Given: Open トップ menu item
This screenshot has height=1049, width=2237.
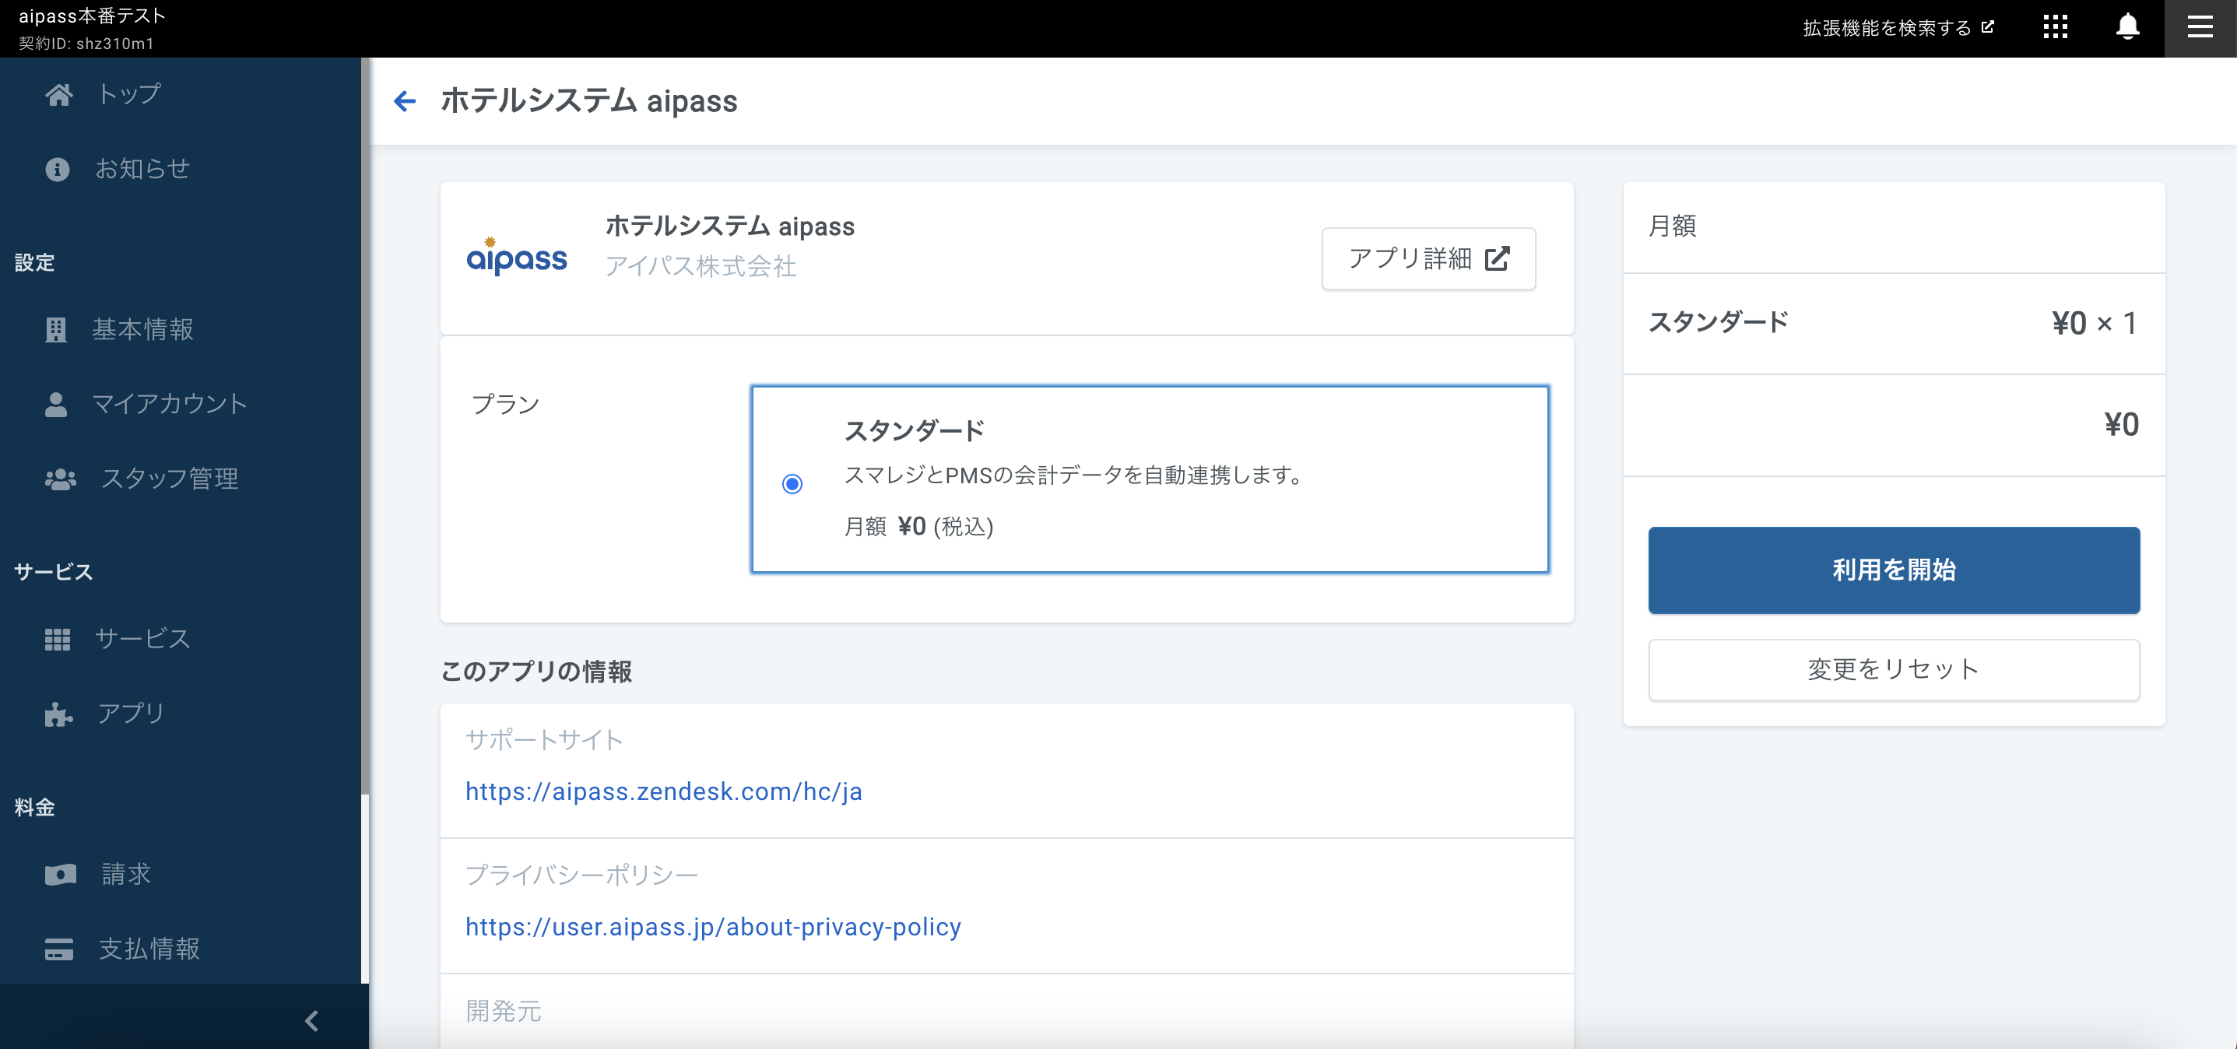Looking at the screenshot, I should 128,94.
